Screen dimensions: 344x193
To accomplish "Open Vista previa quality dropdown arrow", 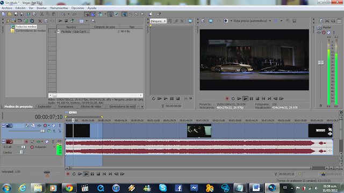I will [x=270, y=21].
